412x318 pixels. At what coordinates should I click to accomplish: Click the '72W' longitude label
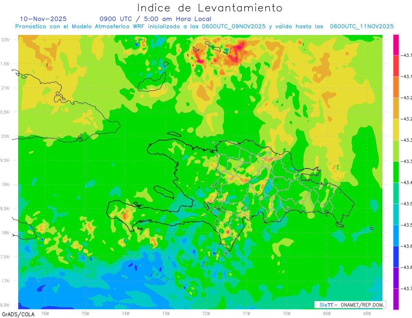(x=206, y=313)
